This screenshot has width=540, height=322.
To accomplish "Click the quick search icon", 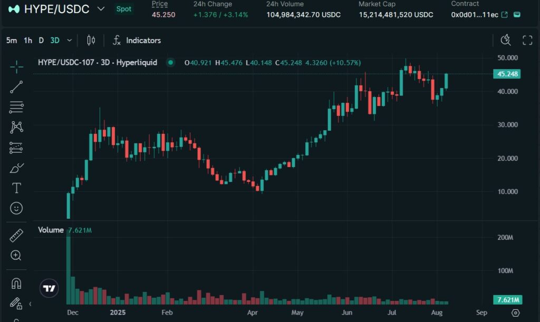I will (506, 40).
